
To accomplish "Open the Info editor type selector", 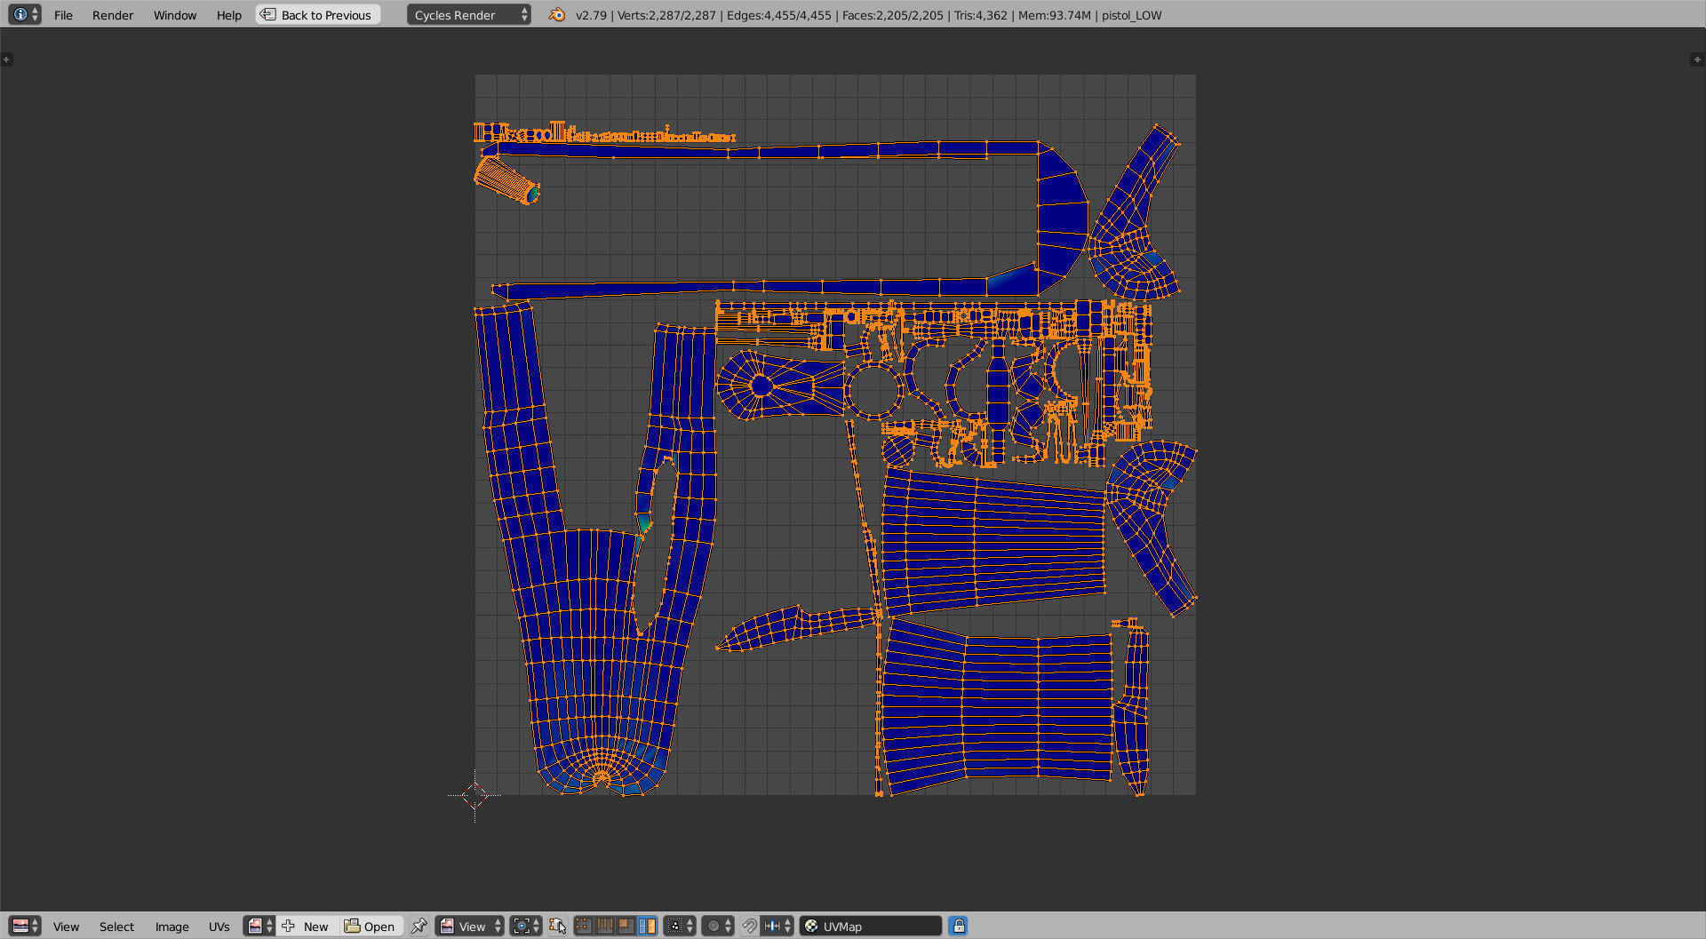I will tap(24, 14).
